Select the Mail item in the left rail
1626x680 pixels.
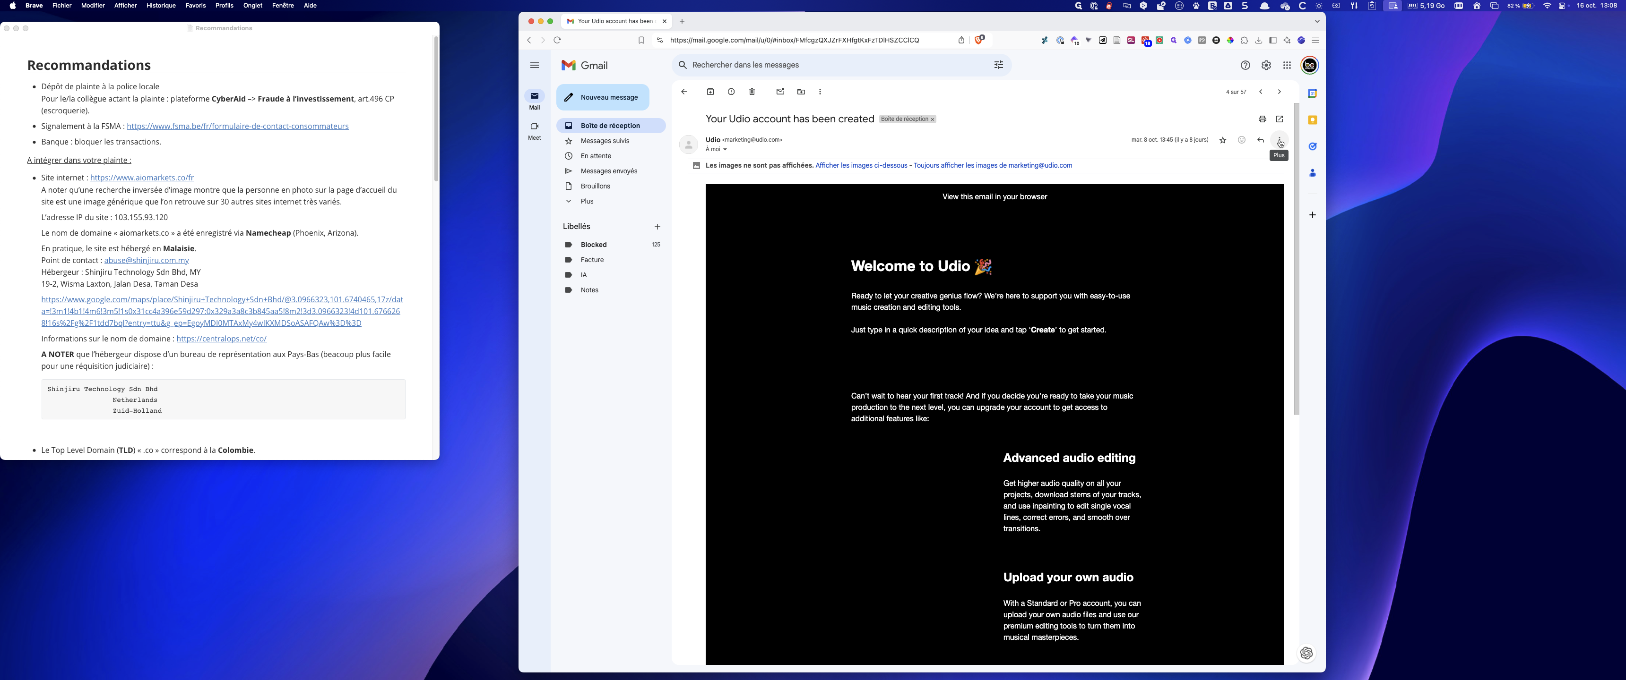535,100
